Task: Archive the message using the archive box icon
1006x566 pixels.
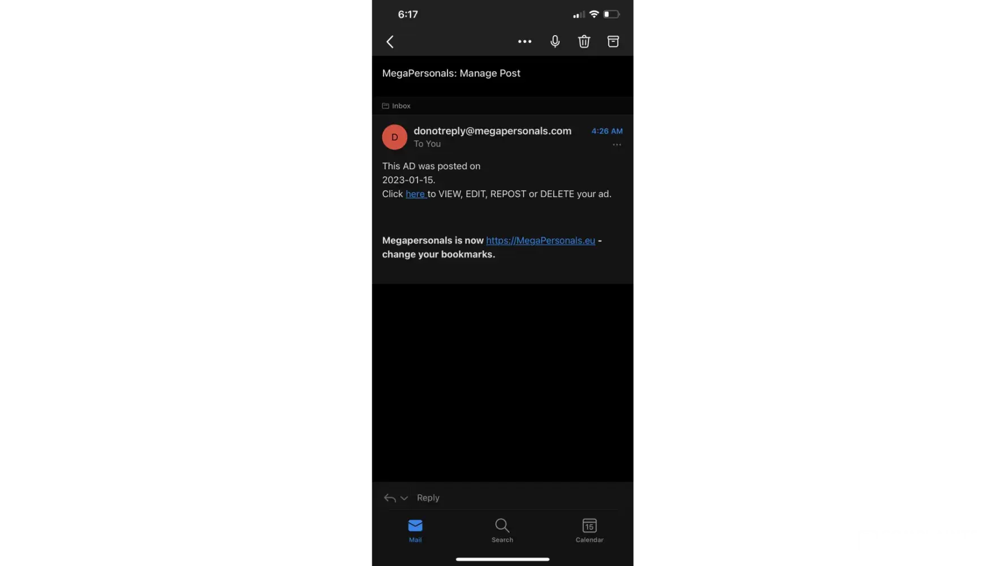Action: point(613,41)
